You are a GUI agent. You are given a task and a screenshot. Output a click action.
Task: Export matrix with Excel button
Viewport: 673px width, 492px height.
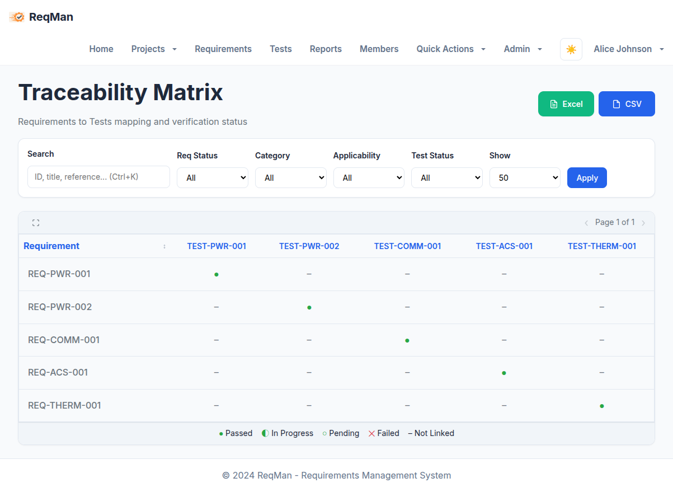pyautogui.click(x=566, y=104)
